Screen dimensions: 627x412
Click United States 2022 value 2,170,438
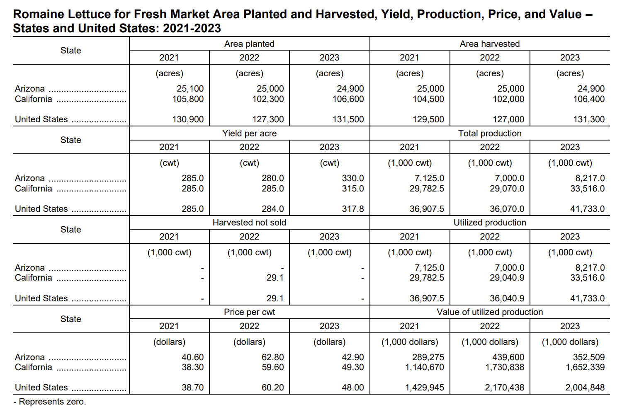click(x=505, y=388)
